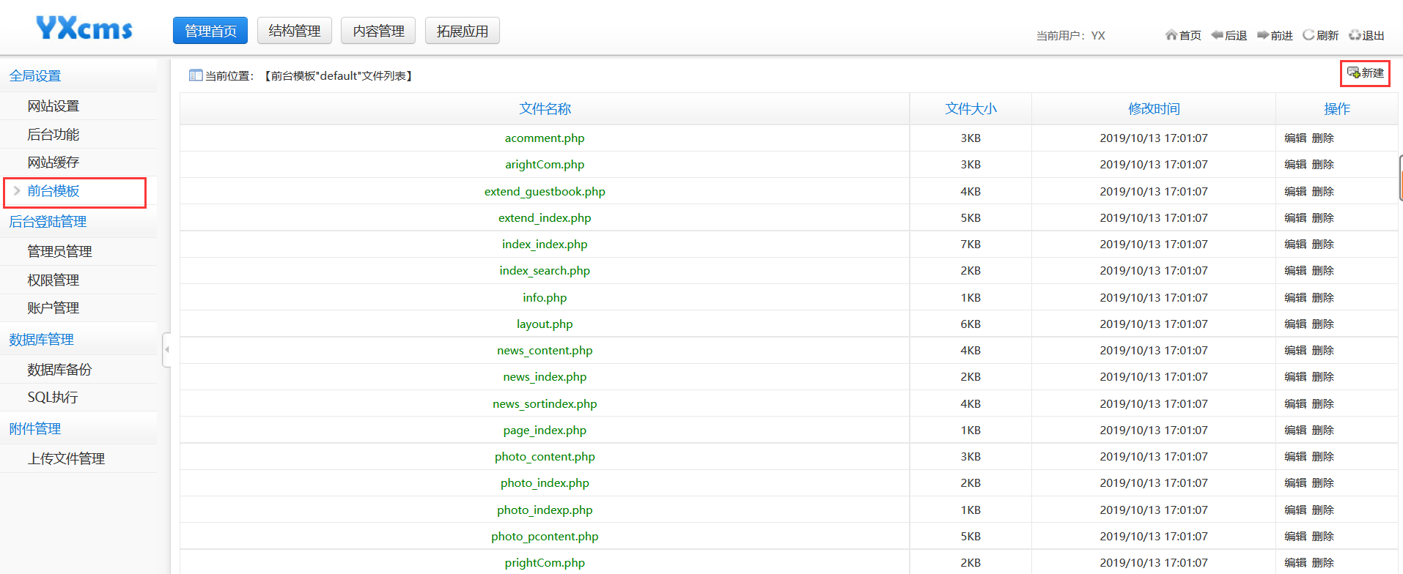Open 网站缓存 in the sidebar

[x=54, y=163]
